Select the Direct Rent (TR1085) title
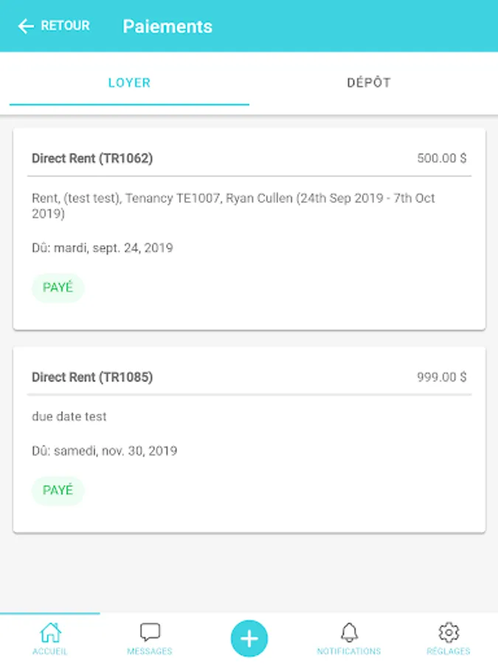 coord(92,377)
